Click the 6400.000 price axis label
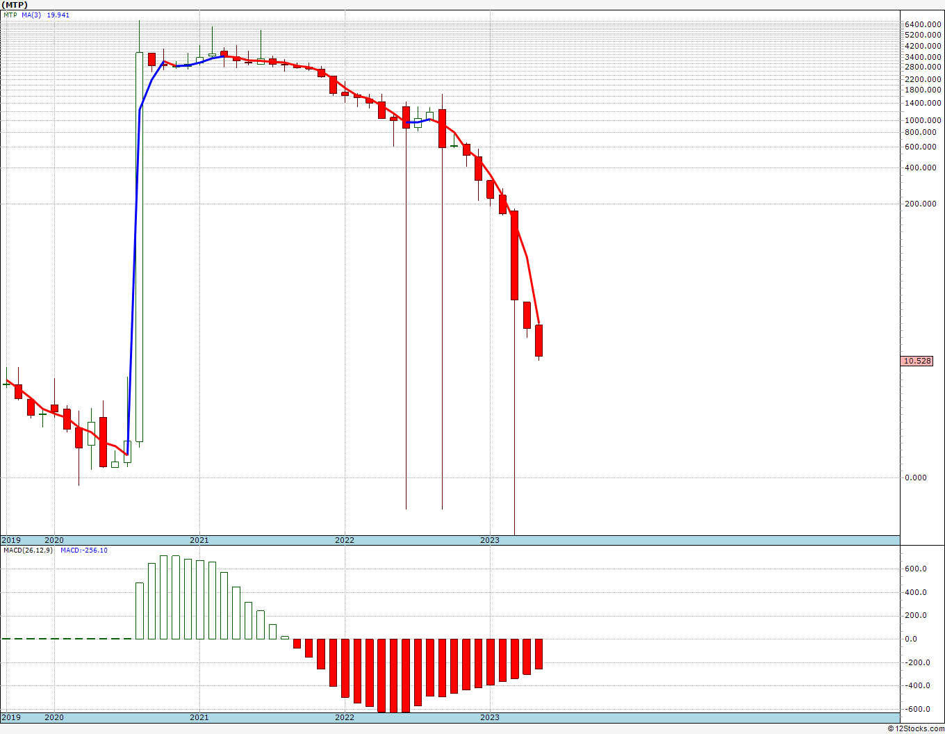 point(923,24)
